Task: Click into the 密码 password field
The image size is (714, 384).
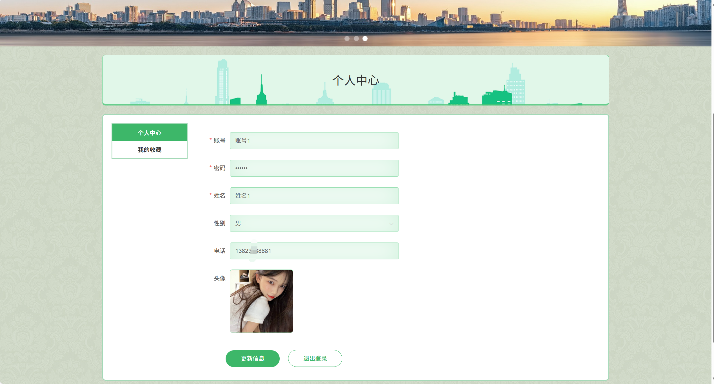Action: pyautogui.click(x=314, y=168)
